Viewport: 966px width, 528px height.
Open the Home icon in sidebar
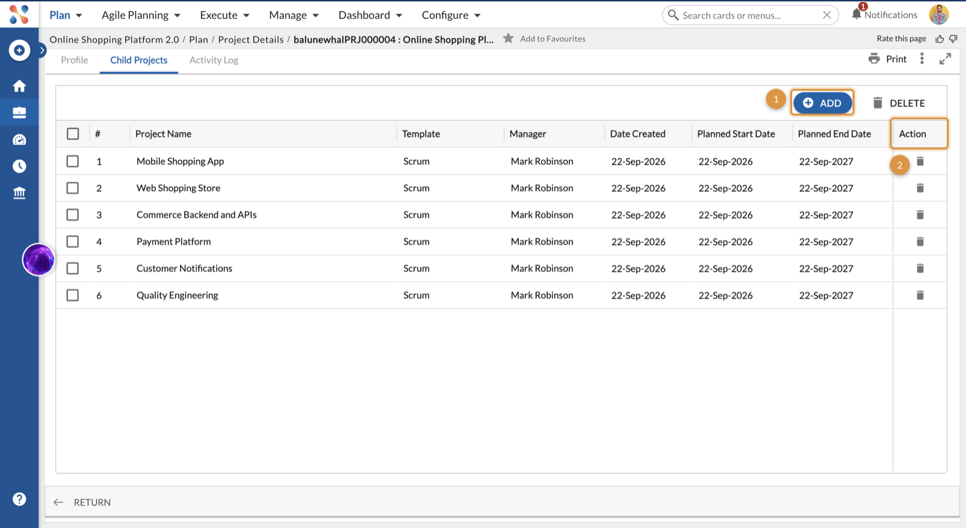pyautogui.click(x=19, y=86)
